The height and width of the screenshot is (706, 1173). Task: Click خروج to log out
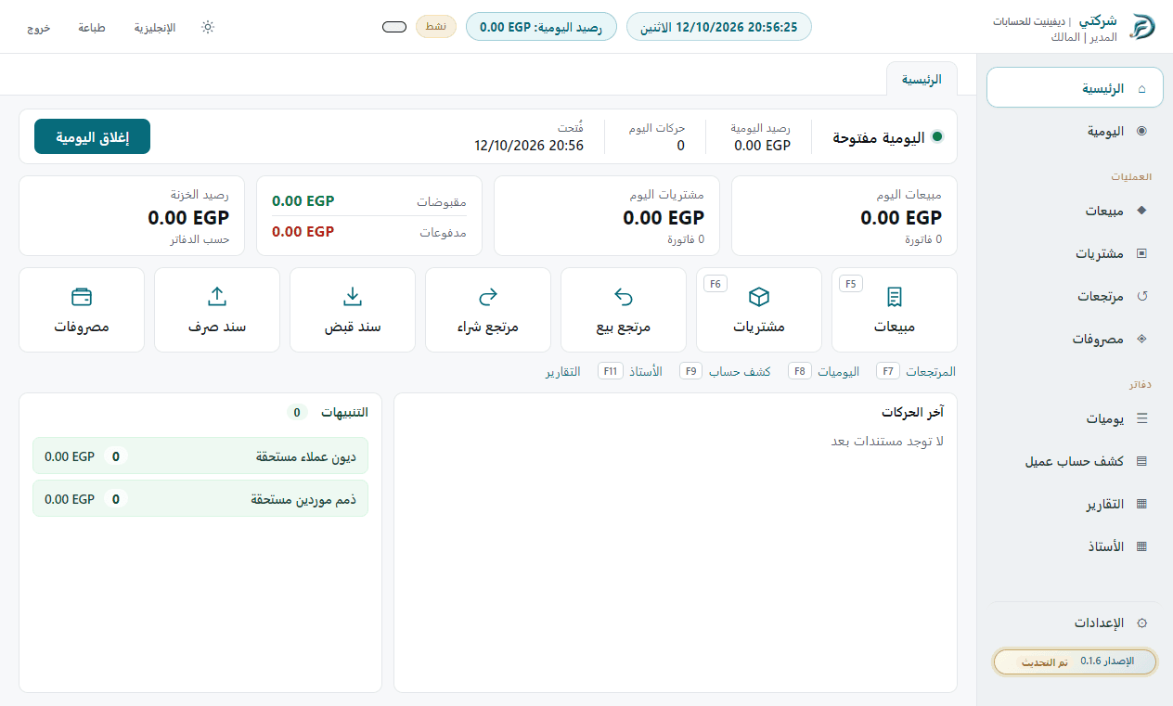click(39, 28)
